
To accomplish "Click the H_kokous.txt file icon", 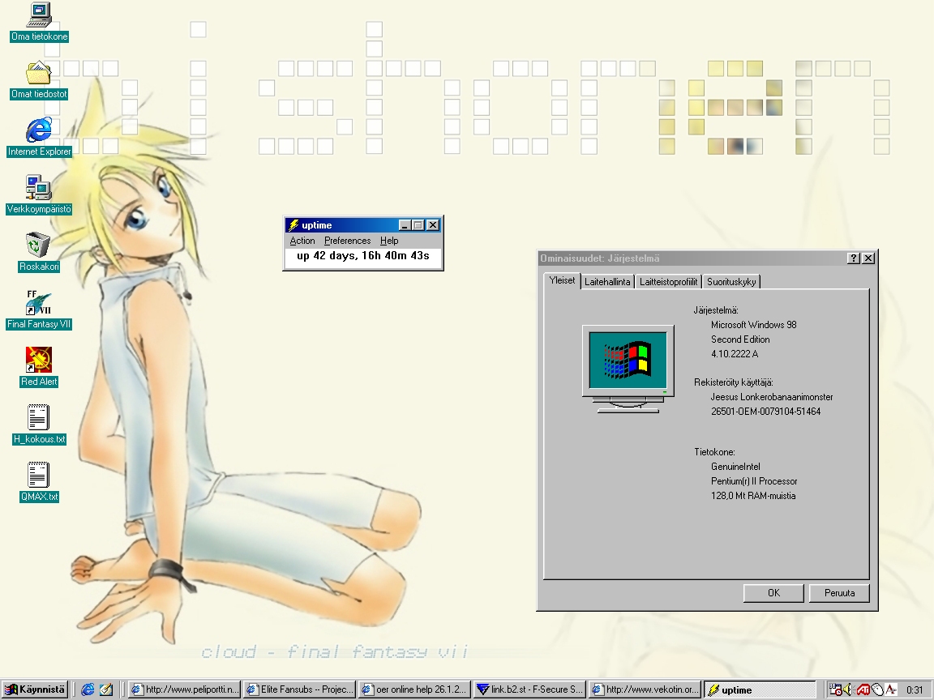I will (39, 418).
